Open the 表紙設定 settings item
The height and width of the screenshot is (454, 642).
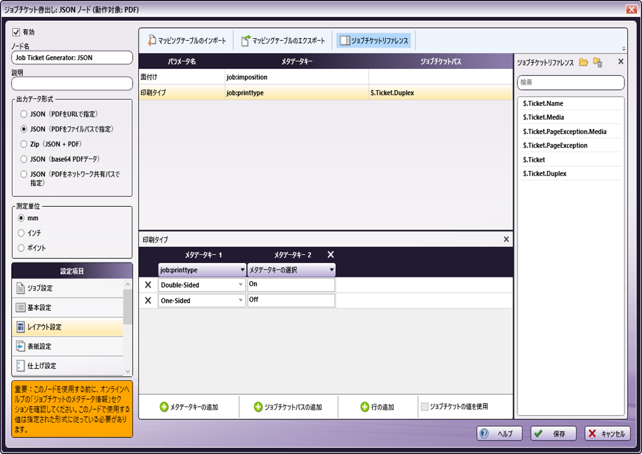tap(68, 346)
